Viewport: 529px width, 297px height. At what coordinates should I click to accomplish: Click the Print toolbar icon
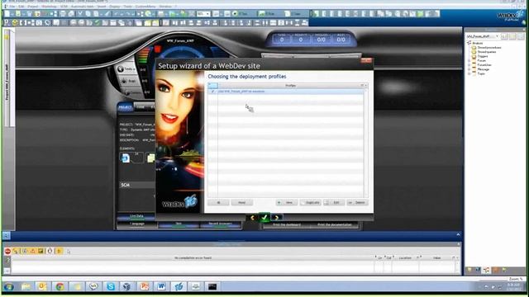click(x=63, y=14)
